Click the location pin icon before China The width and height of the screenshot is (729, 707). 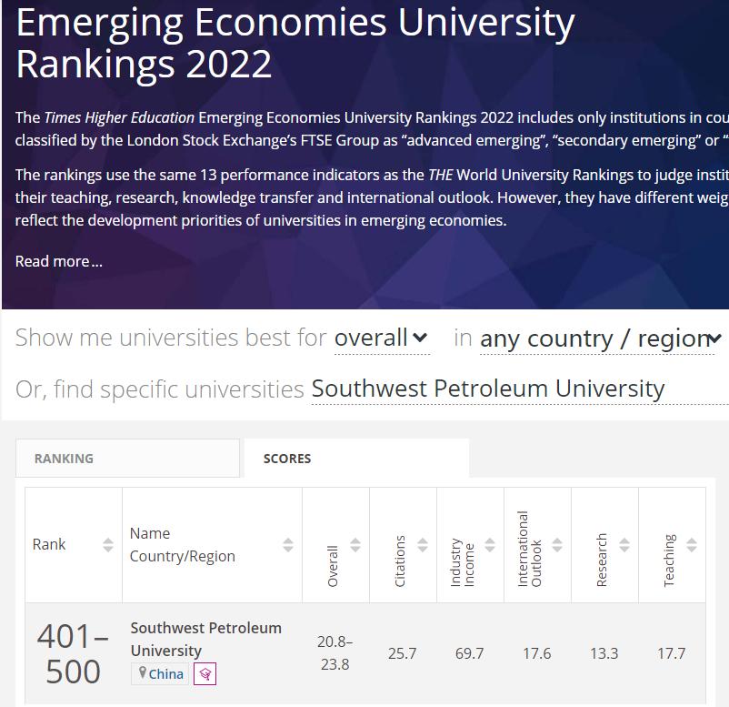pyautogui.click(x=144, y=673)
